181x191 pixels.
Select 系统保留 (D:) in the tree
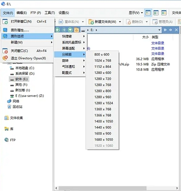click(22, 73)
